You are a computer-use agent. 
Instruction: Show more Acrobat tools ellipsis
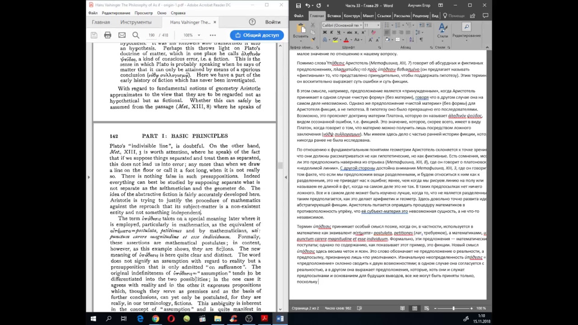(213, 35)
